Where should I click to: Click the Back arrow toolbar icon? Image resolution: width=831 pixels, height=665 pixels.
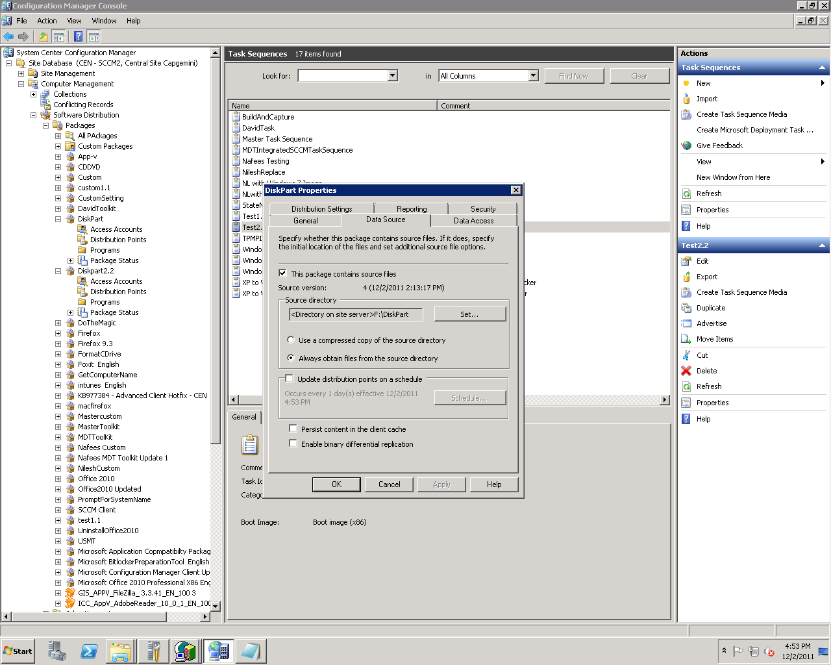pos(8,37)
